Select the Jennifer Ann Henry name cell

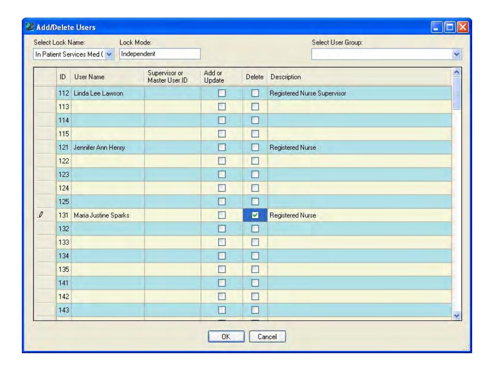[107, 147]
